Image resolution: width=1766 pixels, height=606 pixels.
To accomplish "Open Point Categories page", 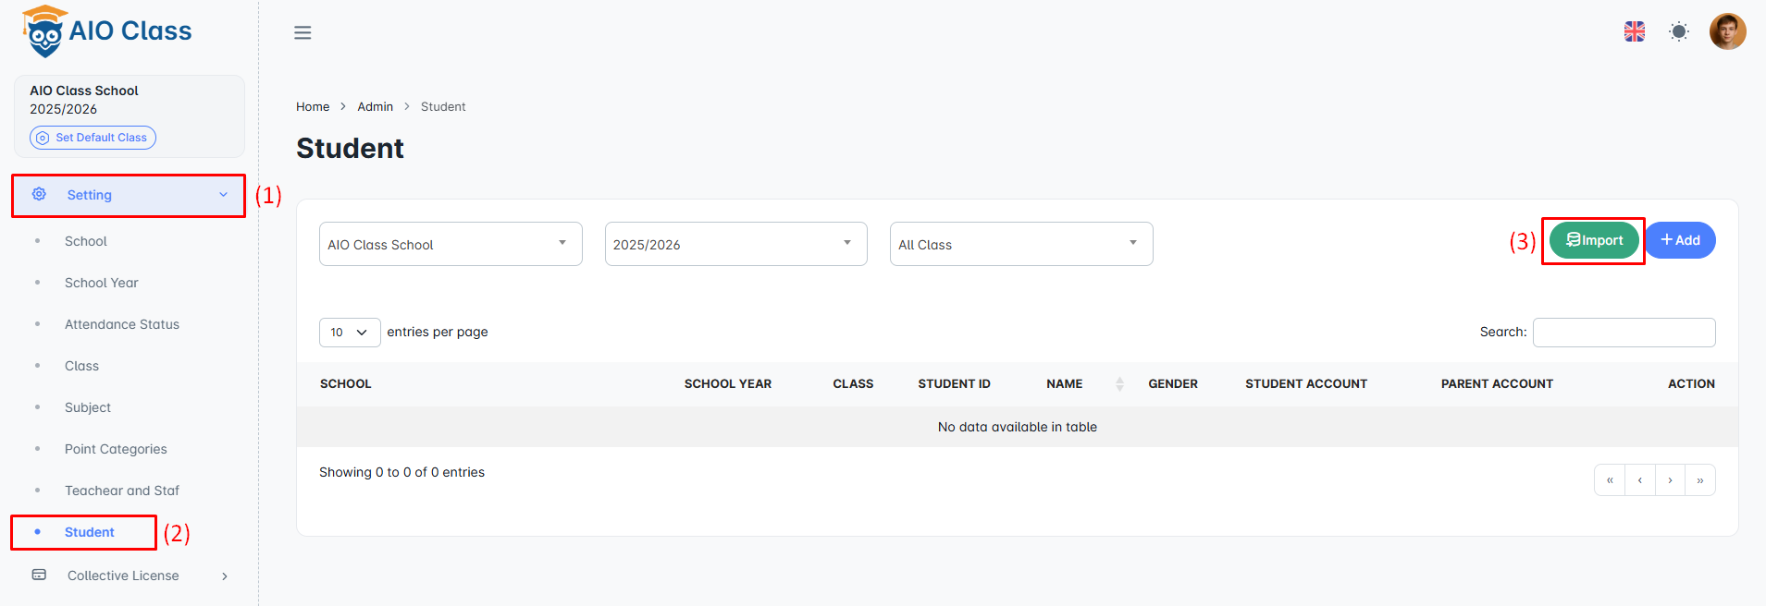I will (116, 449).
